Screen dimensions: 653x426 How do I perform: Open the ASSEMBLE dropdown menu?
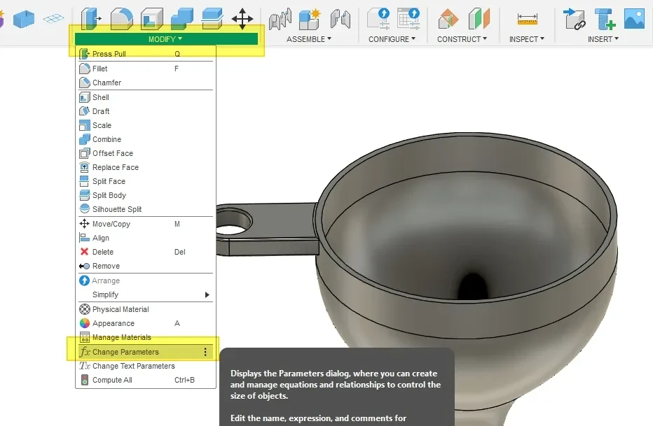tap(308, 39)
